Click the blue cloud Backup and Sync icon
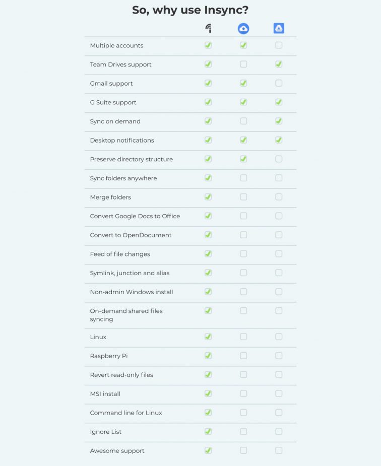 (243, 29)
